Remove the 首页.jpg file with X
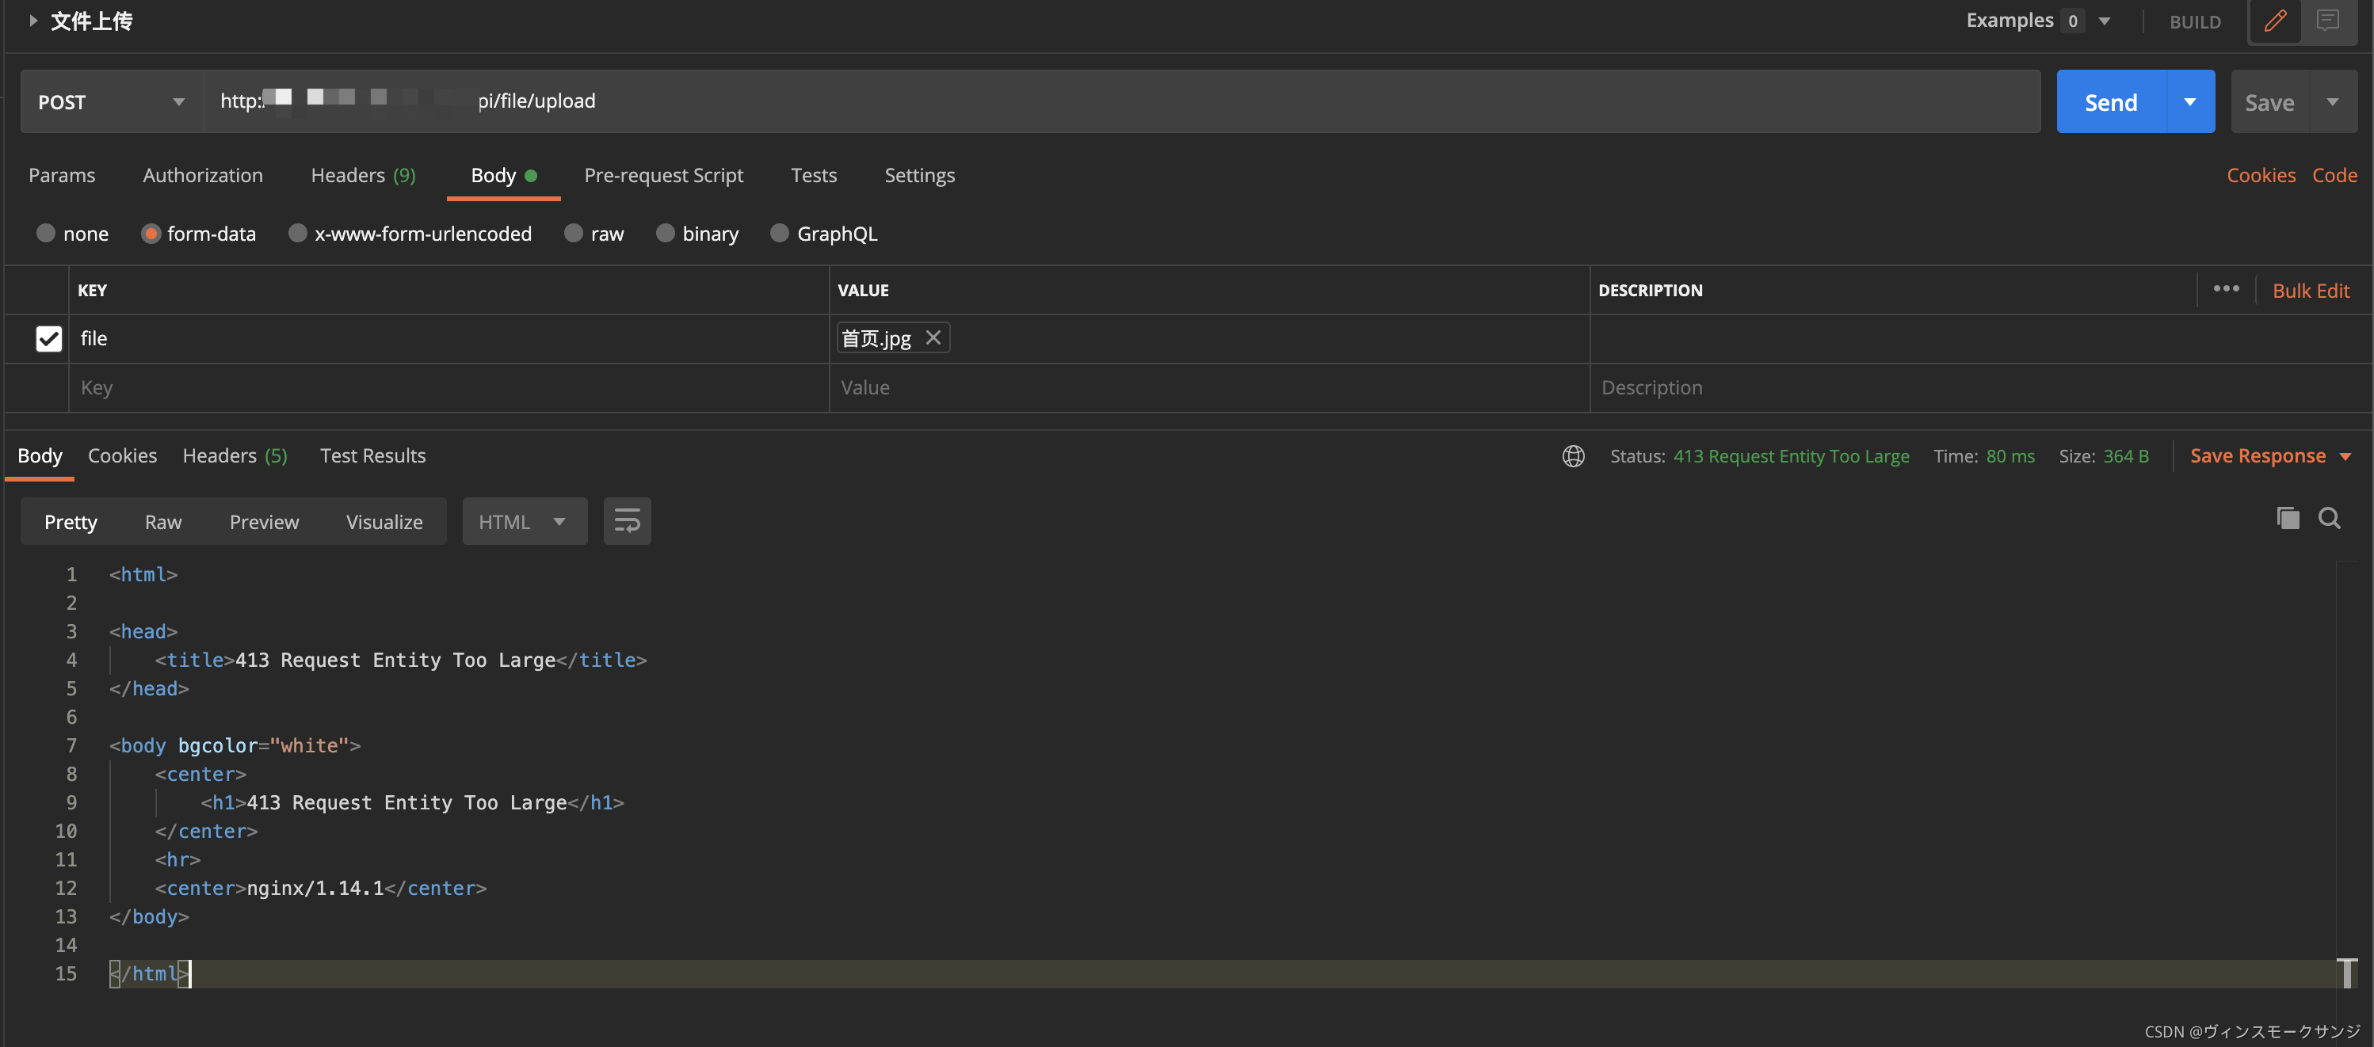The width and height of the screenshot is (2374, 1047). (x=933, y=338)
